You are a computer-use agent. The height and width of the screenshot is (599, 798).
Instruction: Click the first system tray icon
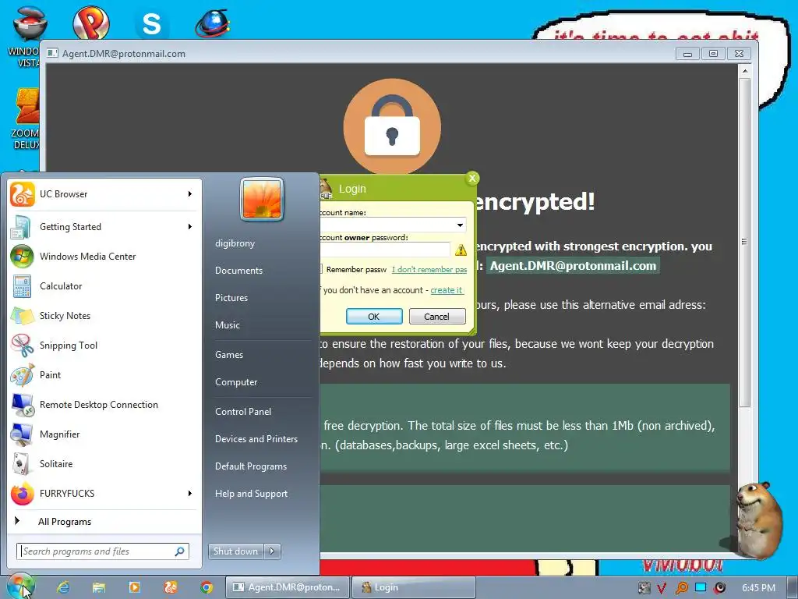(x=644, y=588)
